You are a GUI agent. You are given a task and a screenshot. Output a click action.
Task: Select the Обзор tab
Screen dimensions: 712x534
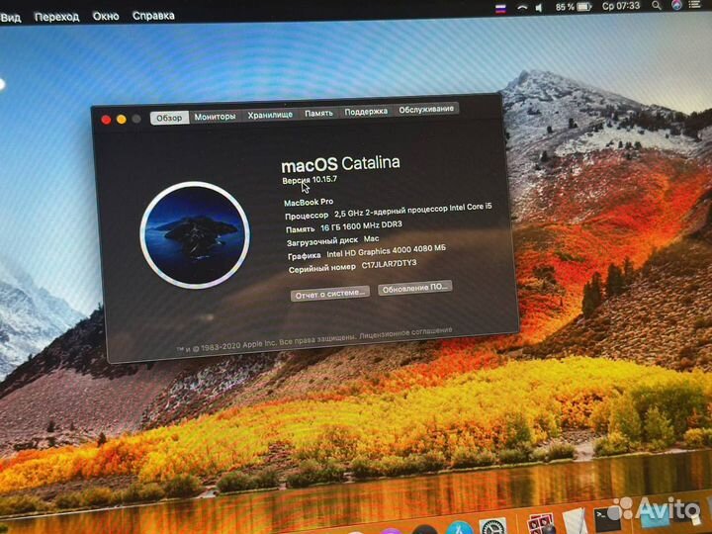tap(169, 118)
